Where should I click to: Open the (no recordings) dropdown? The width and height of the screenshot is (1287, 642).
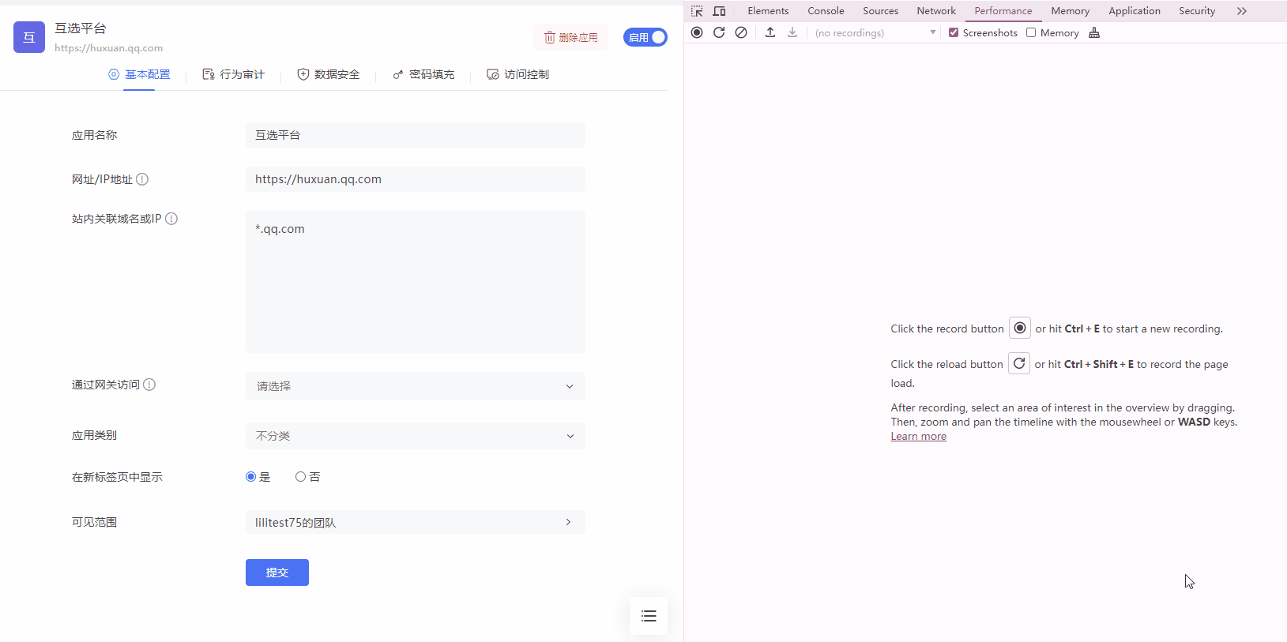[875, 32]
